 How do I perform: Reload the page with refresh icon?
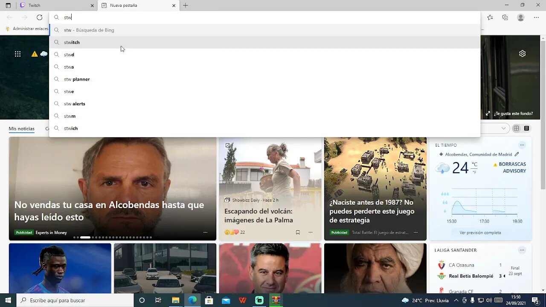click(x=40, y=17)
